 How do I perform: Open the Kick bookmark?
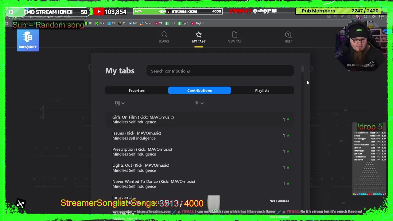pos(99,23)
